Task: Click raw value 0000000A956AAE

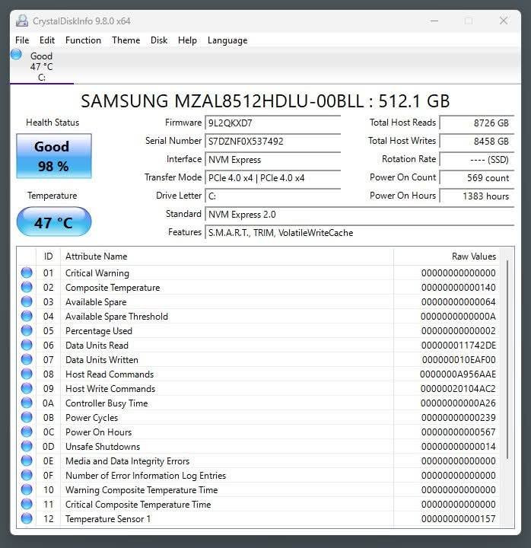Action: coord(458,374)
